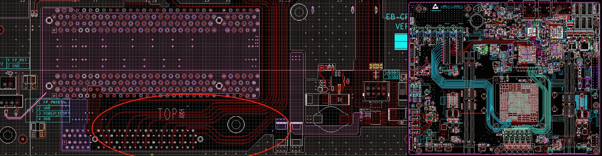The image size is (602, 156).
Task: Open the full-board overview on the right
Action: (x=504, y=78)
